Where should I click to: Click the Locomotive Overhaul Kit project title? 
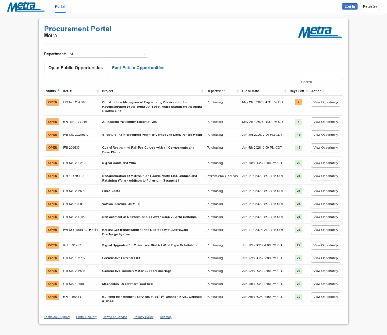(x=121, y=258)
